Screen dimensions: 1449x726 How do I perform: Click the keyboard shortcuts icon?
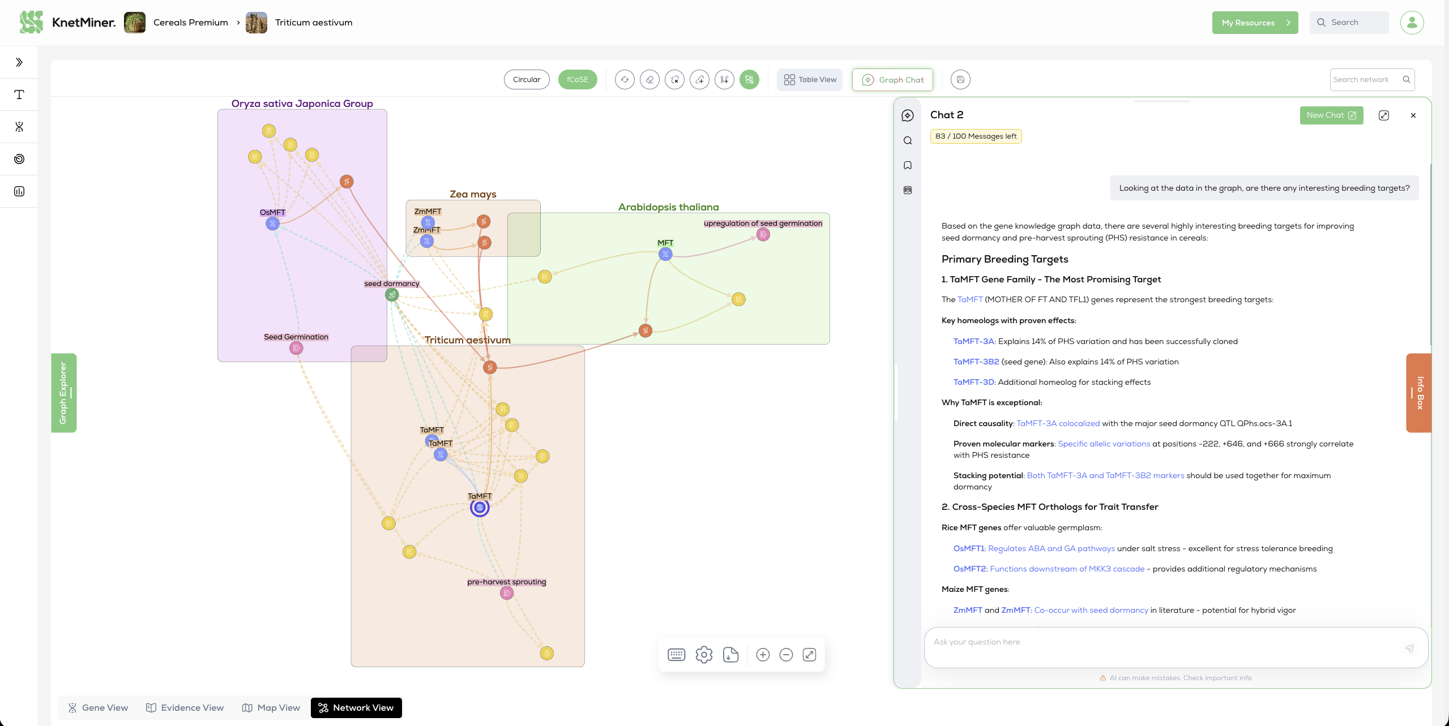676,655
